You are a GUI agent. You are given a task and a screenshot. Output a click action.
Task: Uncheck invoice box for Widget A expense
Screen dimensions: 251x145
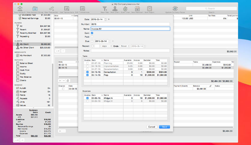tap(87, 98)
